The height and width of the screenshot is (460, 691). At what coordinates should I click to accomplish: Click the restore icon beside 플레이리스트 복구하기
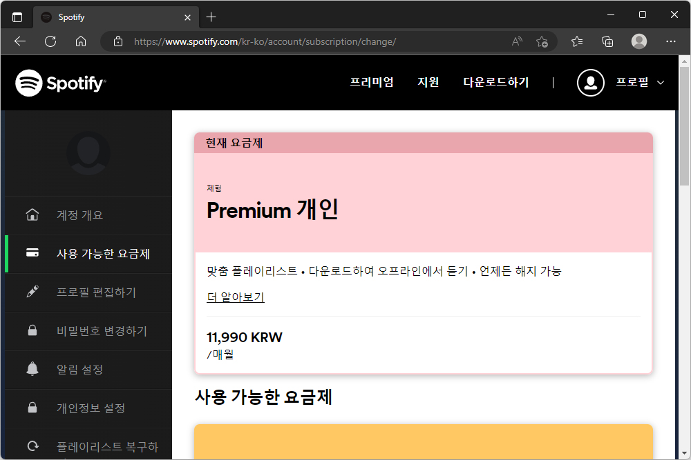[x=32, y=446]
